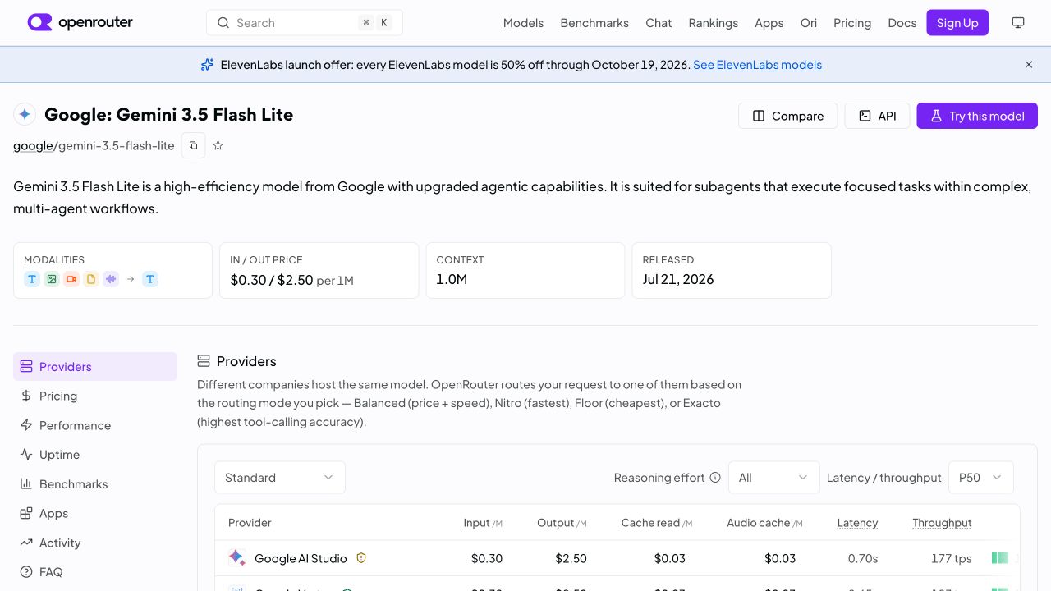
Task: Click the Compare button
Action: point(788,116)
